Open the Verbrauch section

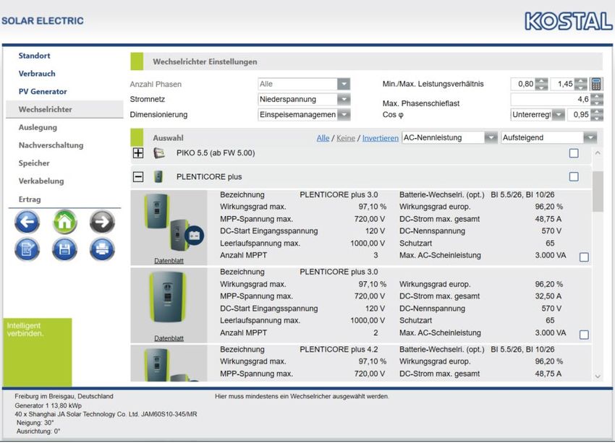pos(37,74)
